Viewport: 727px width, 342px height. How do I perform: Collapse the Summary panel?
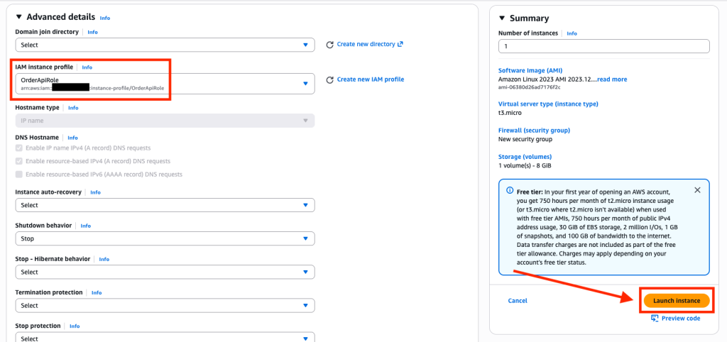[502, 18]
